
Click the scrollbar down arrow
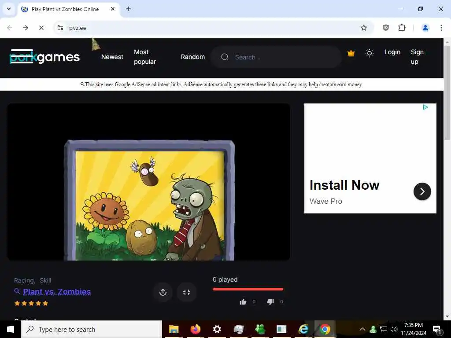[x=447, y=317]
